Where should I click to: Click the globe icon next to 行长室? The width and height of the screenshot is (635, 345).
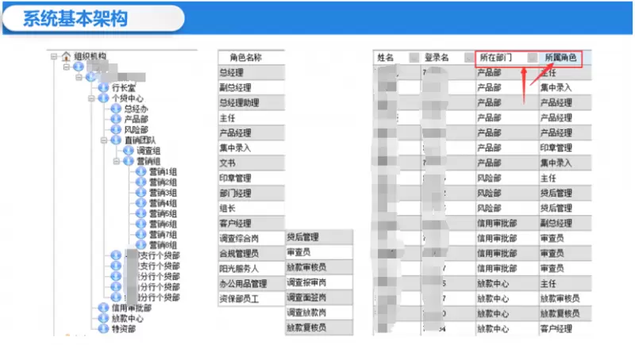coord(104,87)
